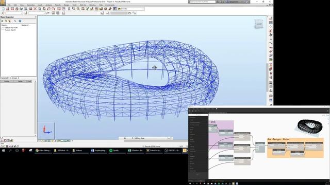The image size is (330, 185).
Task: Click the blue help icon in Object Inspector
Action: pos(20,21)
